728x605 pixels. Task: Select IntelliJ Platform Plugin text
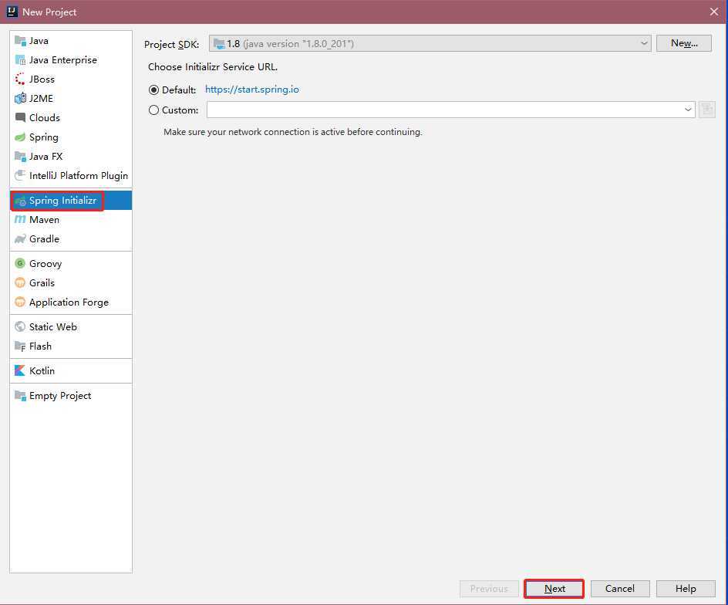click(x=79, y=176)
